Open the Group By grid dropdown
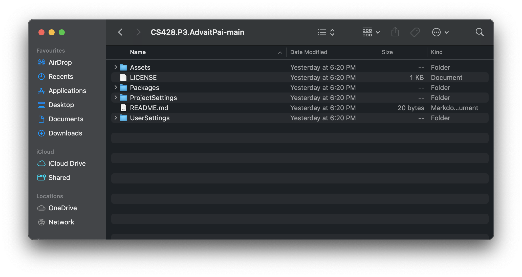The image size is (522, 277). (x=371, y=32)
